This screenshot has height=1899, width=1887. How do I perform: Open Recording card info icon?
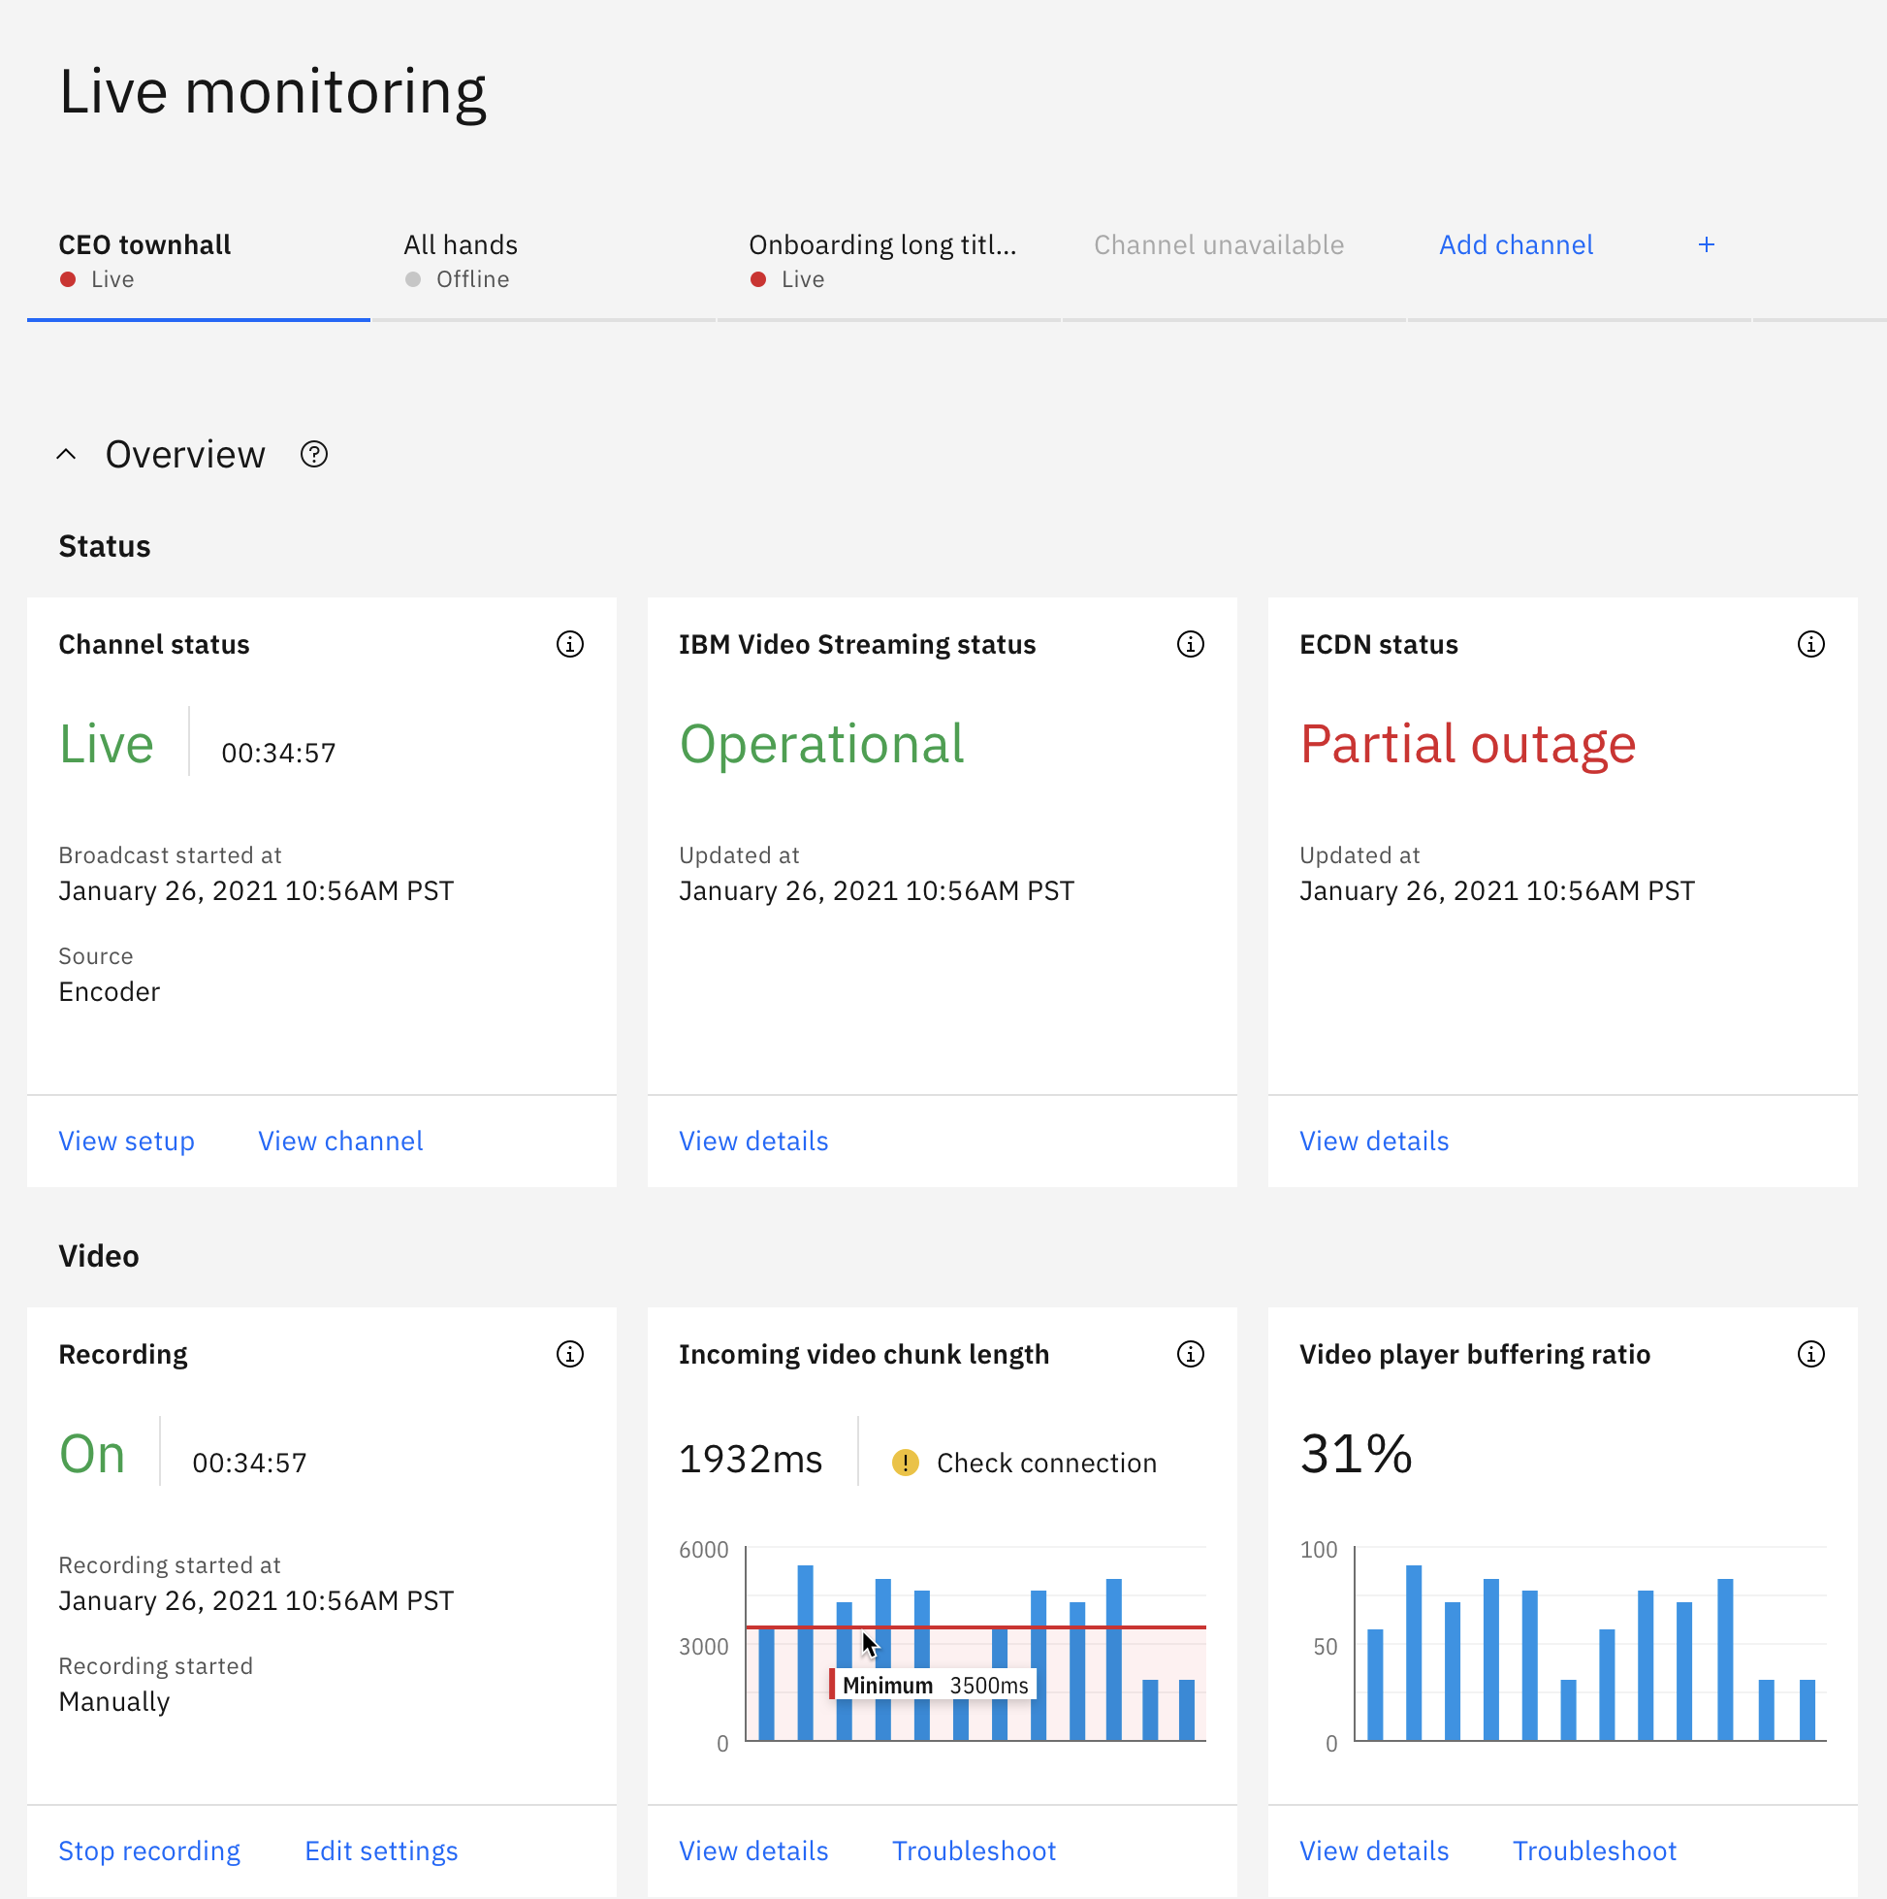coord(570,1354)
